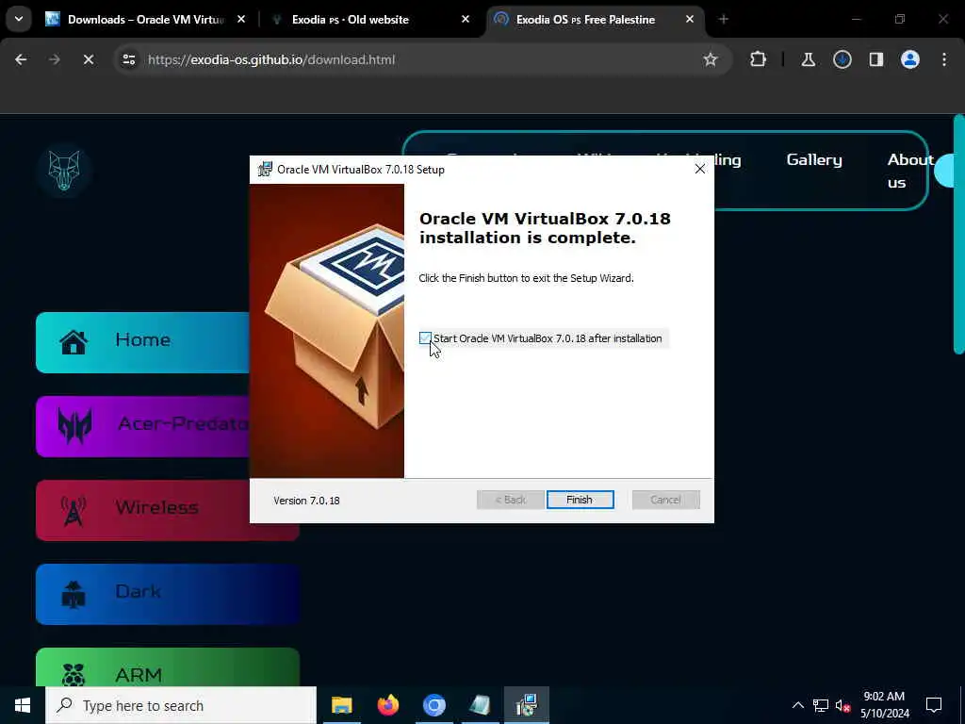The width and height of the screenshot is (965, 724).
Task: Click the Acer Predator logo icon
Action: point(74,425)
